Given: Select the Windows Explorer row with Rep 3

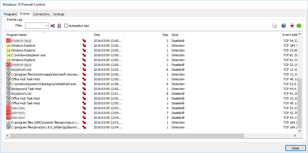Looking at the screenshot, I should [23, 60].
